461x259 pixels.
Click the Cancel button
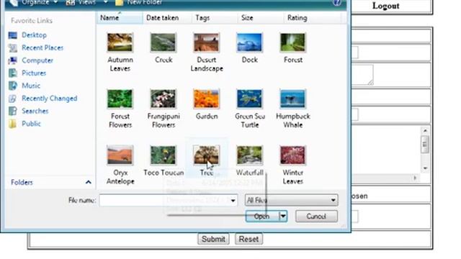(316, 217)
